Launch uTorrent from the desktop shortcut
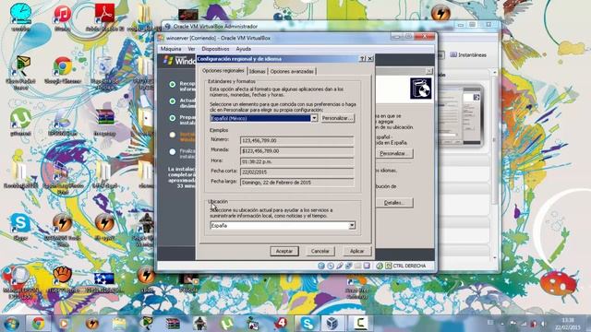591x332 pixels. pos(20,121)
